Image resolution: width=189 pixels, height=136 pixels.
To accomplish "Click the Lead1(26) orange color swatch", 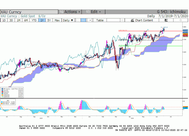I will [2, 95].
